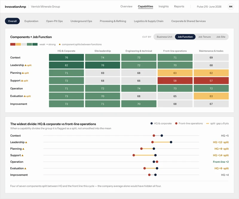Click the dark green legend swatch
This screenshot has height=199, width=239.
point(35,44)
